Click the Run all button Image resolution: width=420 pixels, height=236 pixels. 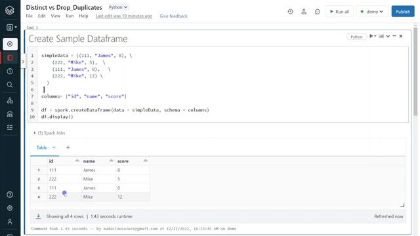point(339,12)
